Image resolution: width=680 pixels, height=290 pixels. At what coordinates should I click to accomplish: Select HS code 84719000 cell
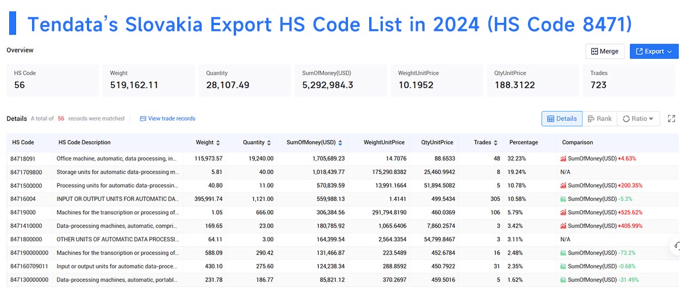pos(23,212)
